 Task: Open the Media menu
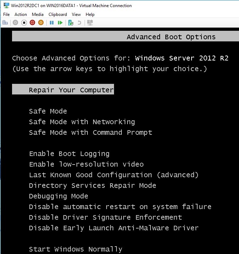pos(38,15)
